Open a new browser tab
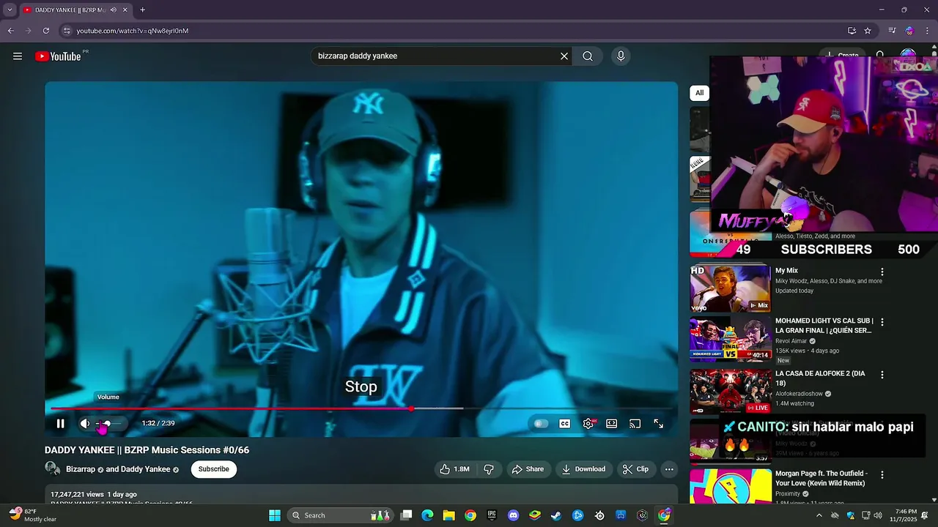The width and height of the screenshot is (938, 527). pos(142,10)
